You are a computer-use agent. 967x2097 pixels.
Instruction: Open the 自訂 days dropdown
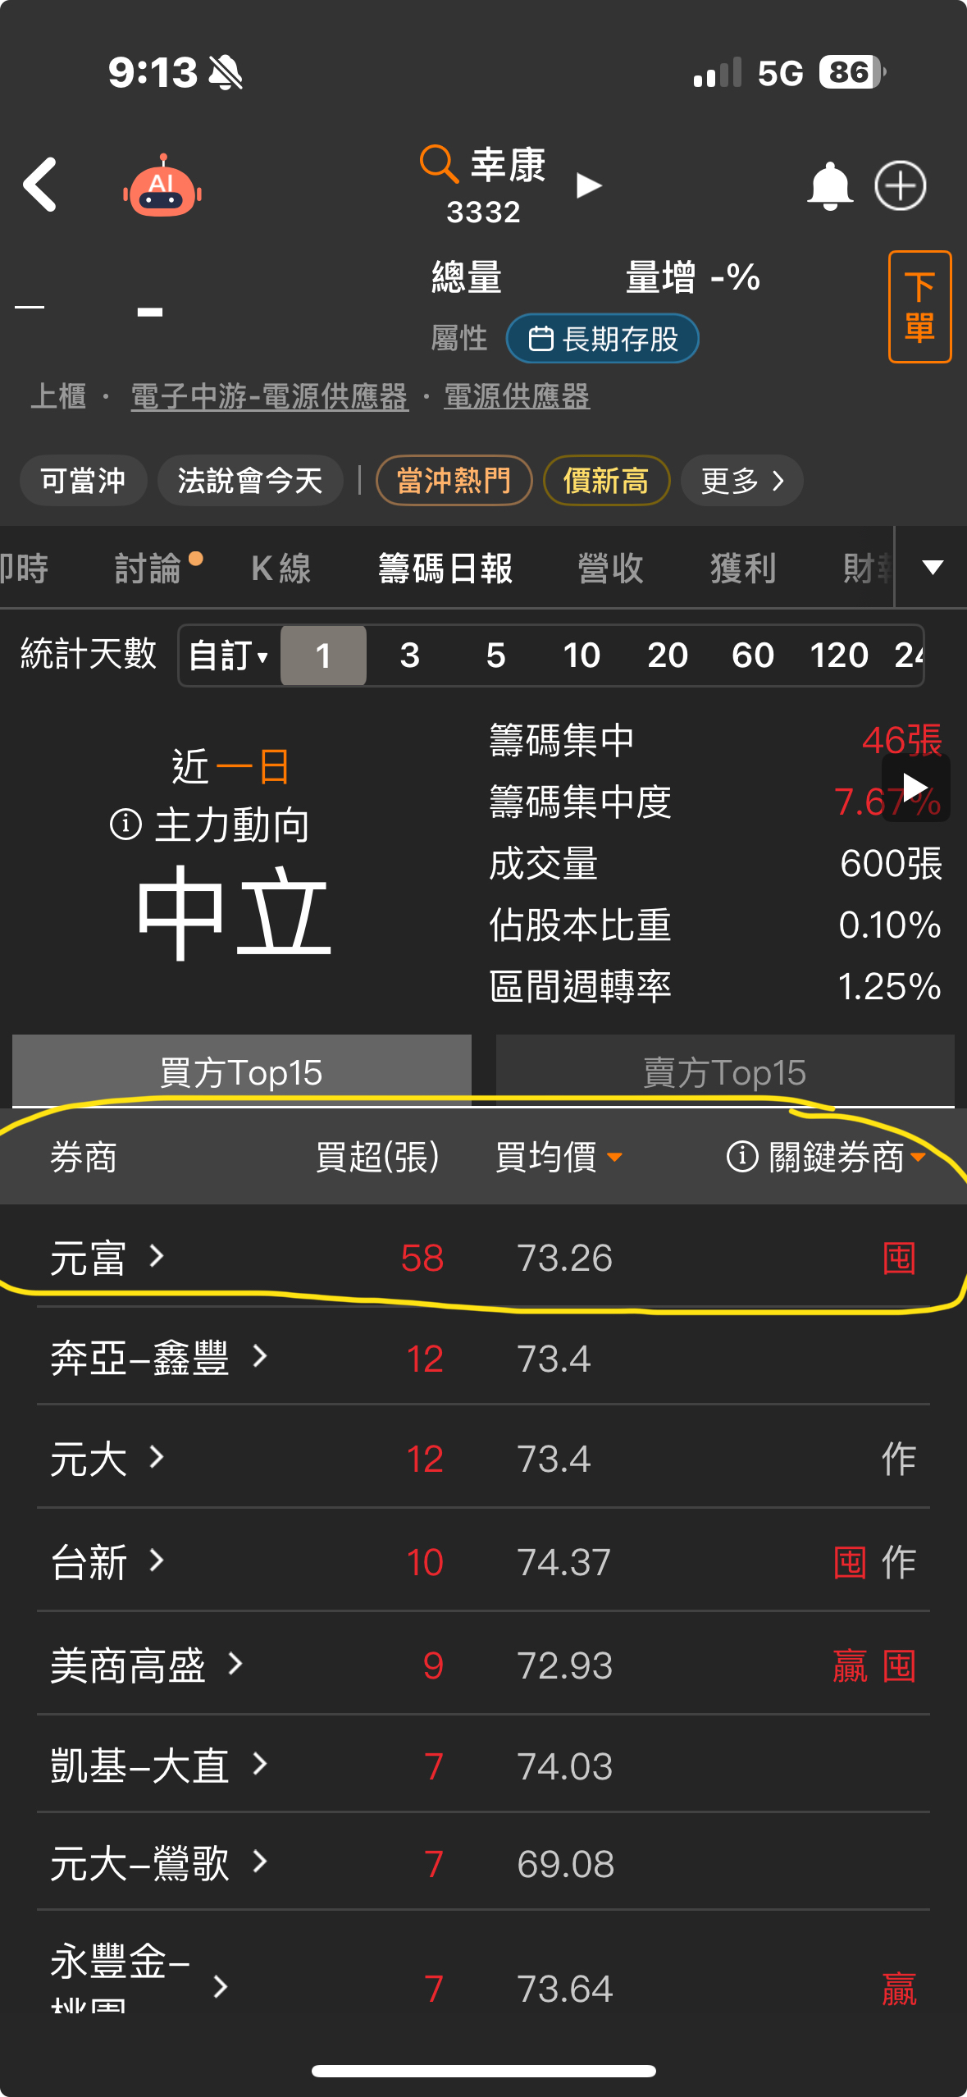pos(229,655)
